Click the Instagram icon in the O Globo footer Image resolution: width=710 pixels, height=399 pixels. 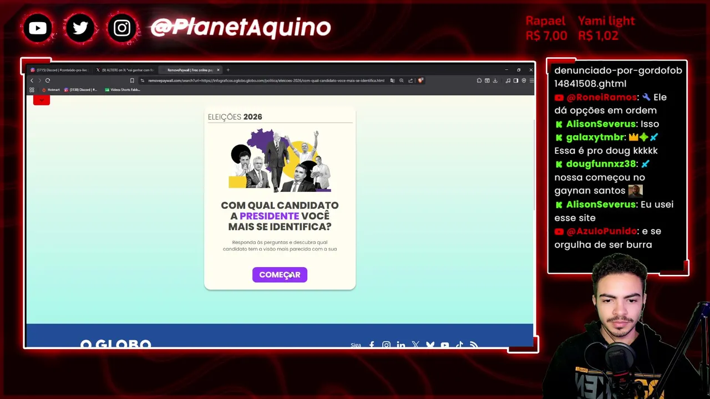click(x=386, y=345)
